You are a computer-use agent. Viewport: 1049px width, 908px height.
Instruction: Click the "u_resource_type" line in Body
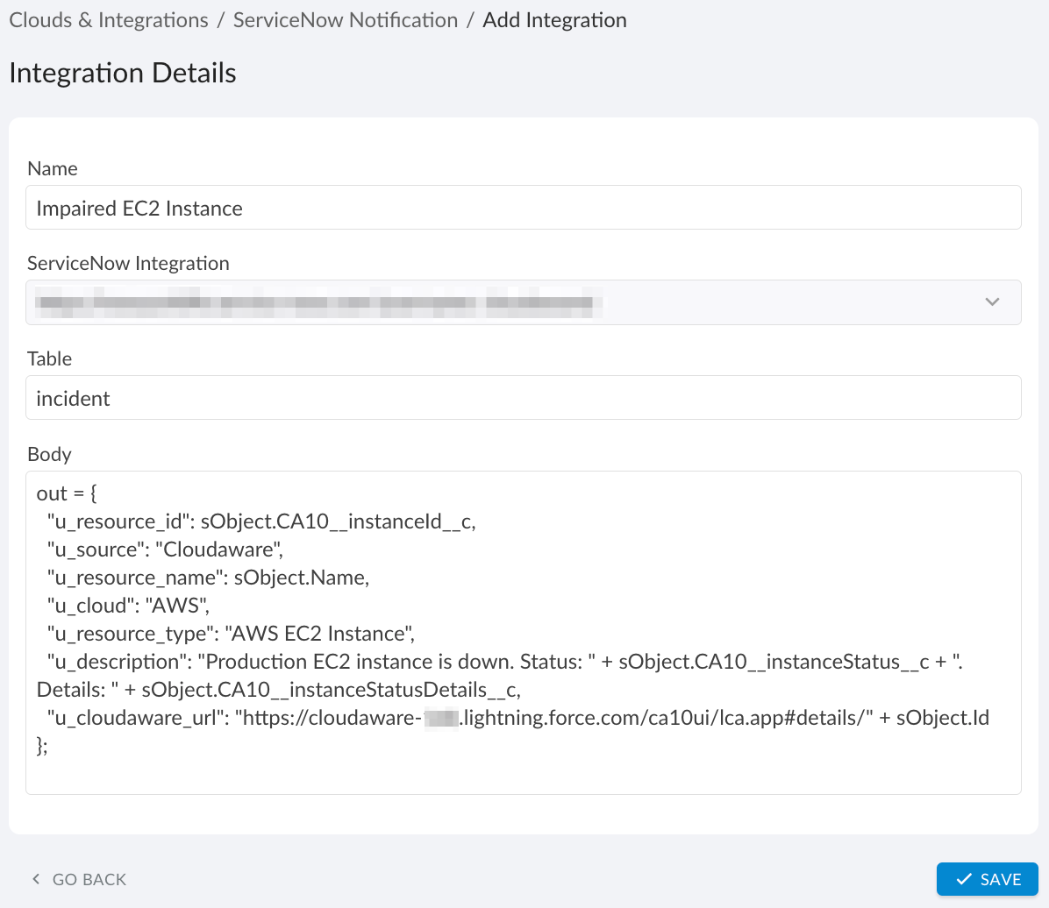coord(231,633)
